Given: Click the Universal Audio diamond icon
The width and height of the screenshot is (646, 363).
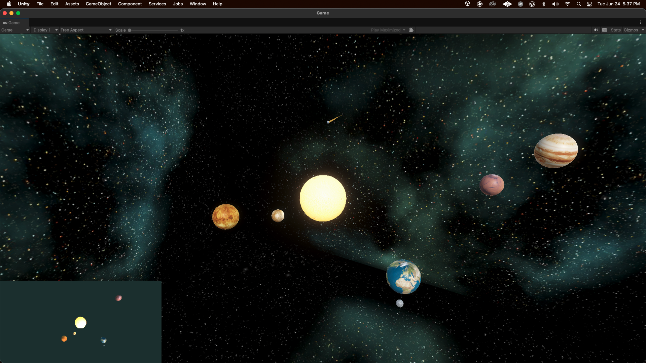Looking at the screenshot, I should click(x=507, y=4).
